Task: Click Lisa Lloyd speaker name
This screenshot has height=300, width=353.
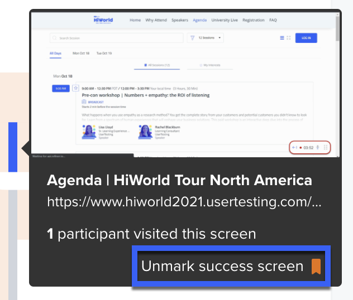Action: (106, 127)
